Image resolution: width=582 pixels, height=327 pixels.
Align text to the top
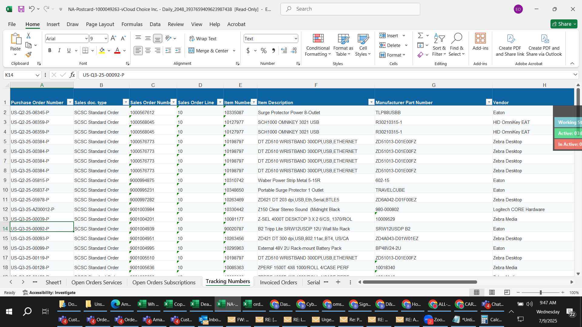(x=138, y=38)
